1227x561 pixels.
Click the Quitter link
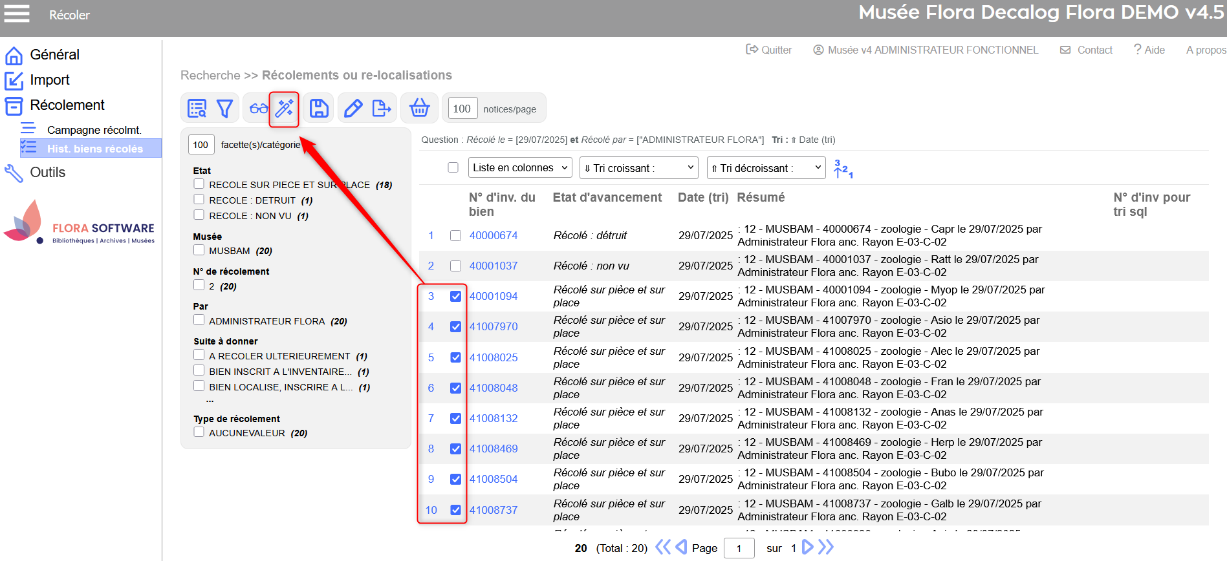click(x=769, y=50)
